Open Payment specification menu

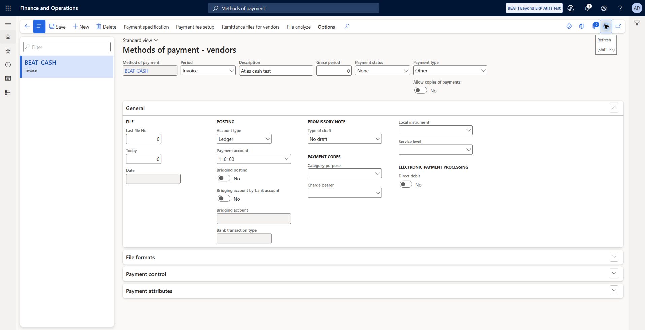pos(146,27)
